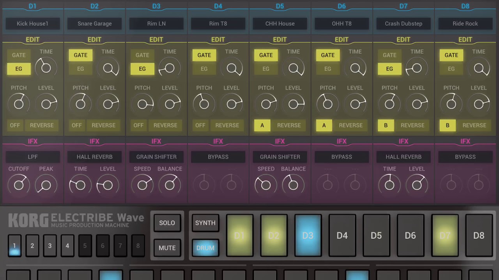The width and height of the screenshot is (499, 280).
Task: Click the D6 LEVEL knob
Action: (x=355, y=104)
